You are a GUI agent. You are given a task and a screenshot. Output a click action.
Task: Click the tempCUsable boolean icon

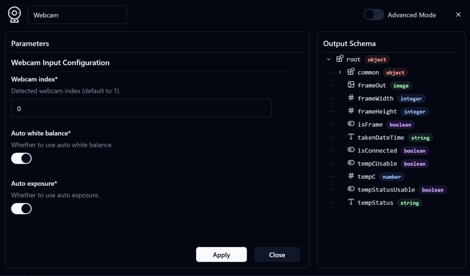[x=351, y=162]
